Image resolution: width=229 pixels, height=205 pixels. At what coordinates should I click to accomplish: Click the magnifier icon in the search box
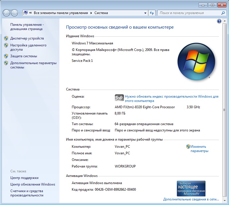[x=223, y=13]
